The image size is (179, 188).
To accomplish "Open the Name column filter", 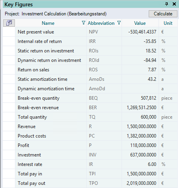I will click(x=83, y=23).
